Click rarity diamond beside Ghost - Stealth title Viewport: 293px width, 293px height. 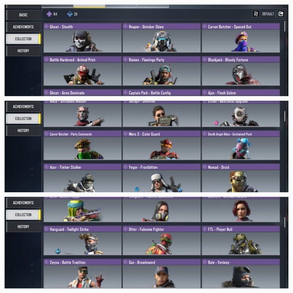point(46,26)
